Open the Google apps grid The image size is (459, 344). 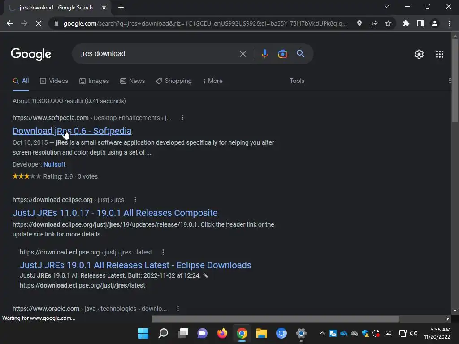(440, 54)
